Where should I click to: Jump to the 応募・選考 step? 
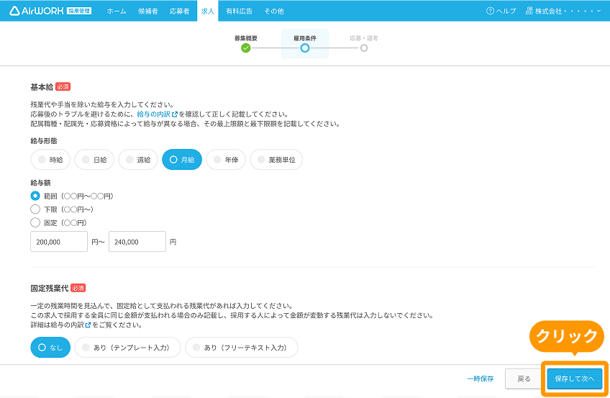(364, 44)
